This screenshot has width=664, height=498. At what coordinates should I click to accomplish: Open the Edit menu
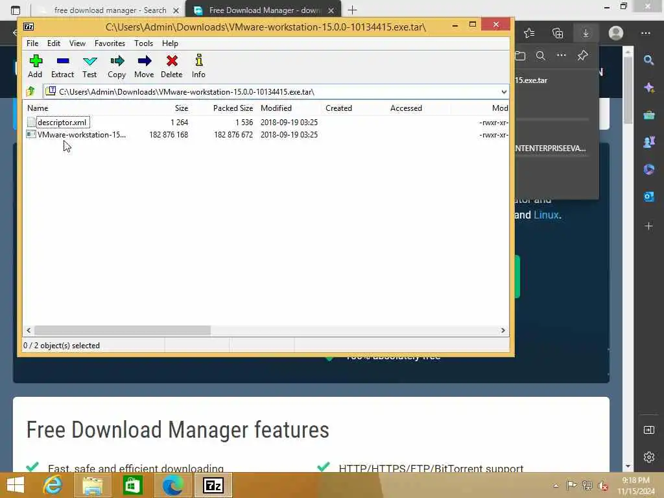pyautogui.click(x=54, y=43)
